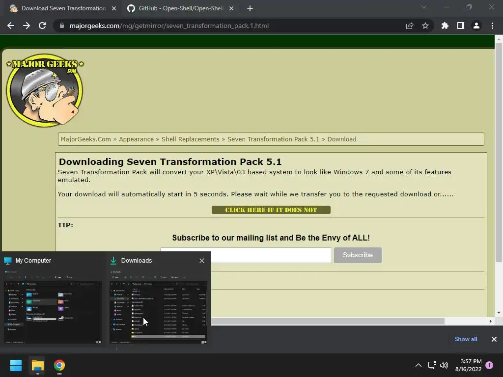Image resolution: width=503 pixels, height=377 pixels.
Task: Close the Downloads preview window
Action: click(x=202, y=261)
